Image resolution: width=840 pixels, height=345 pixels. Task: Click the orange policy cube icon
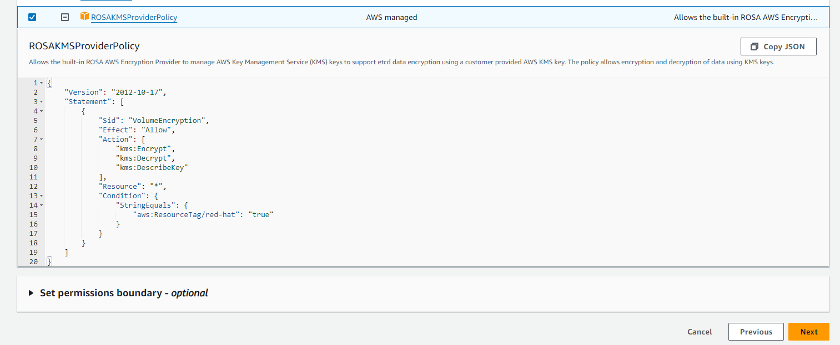point(84,17)
